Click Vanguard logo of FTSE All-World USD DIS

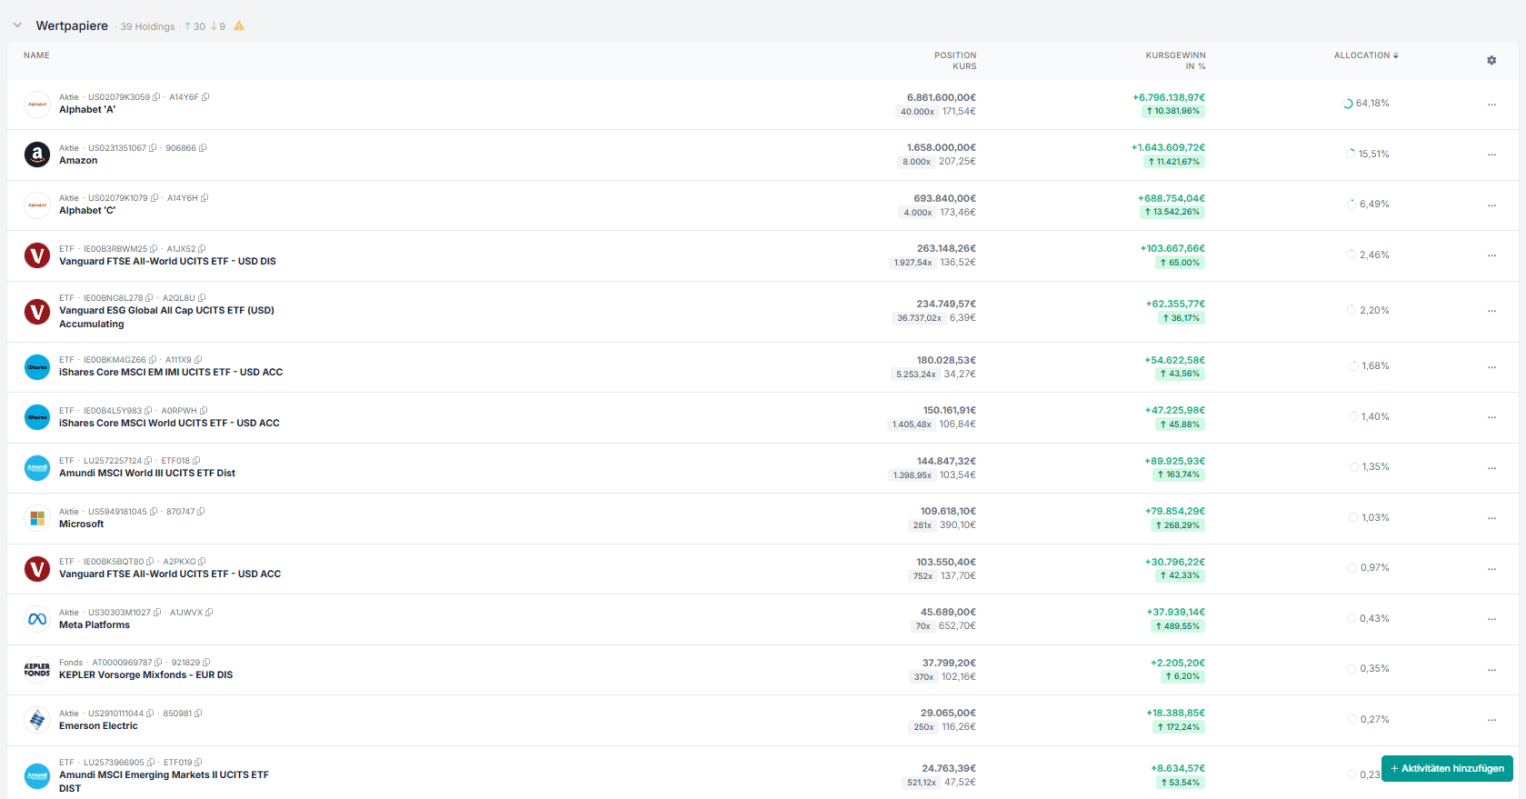pyautogui.click(x=37, y=255)
